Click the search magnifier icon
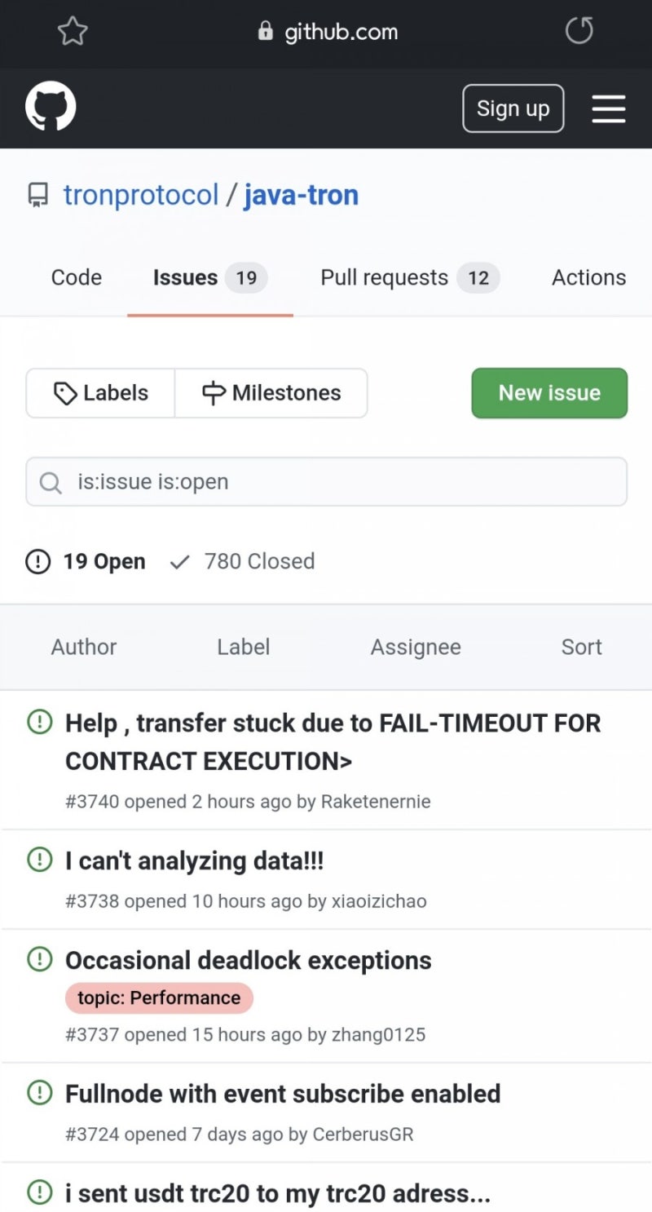The image size is (652, 1212). 51,482
